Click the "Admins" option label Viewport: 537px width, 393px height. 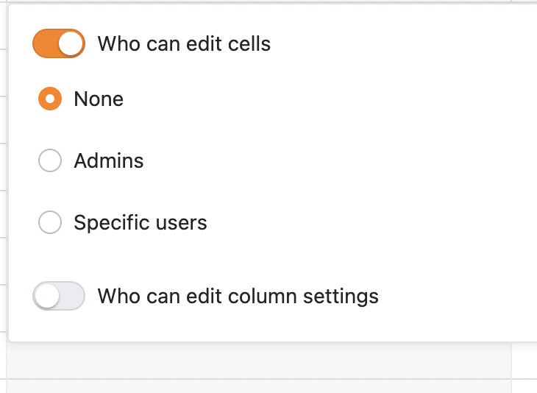tap(109, 160)
